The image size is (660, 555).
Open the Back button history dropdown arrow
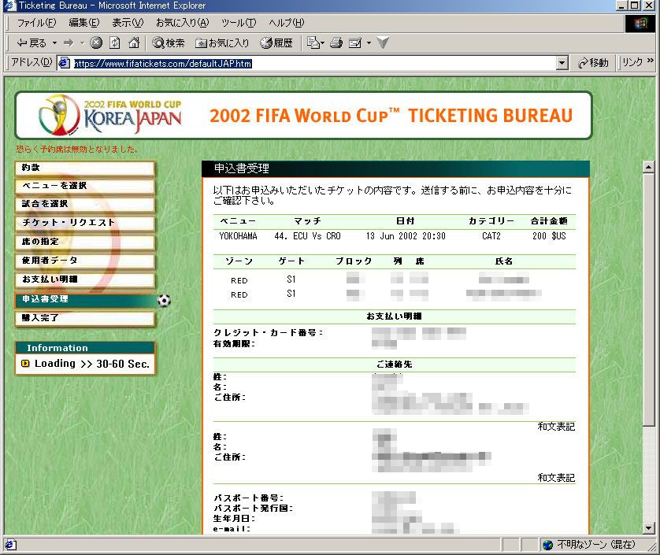coord(54,43)
